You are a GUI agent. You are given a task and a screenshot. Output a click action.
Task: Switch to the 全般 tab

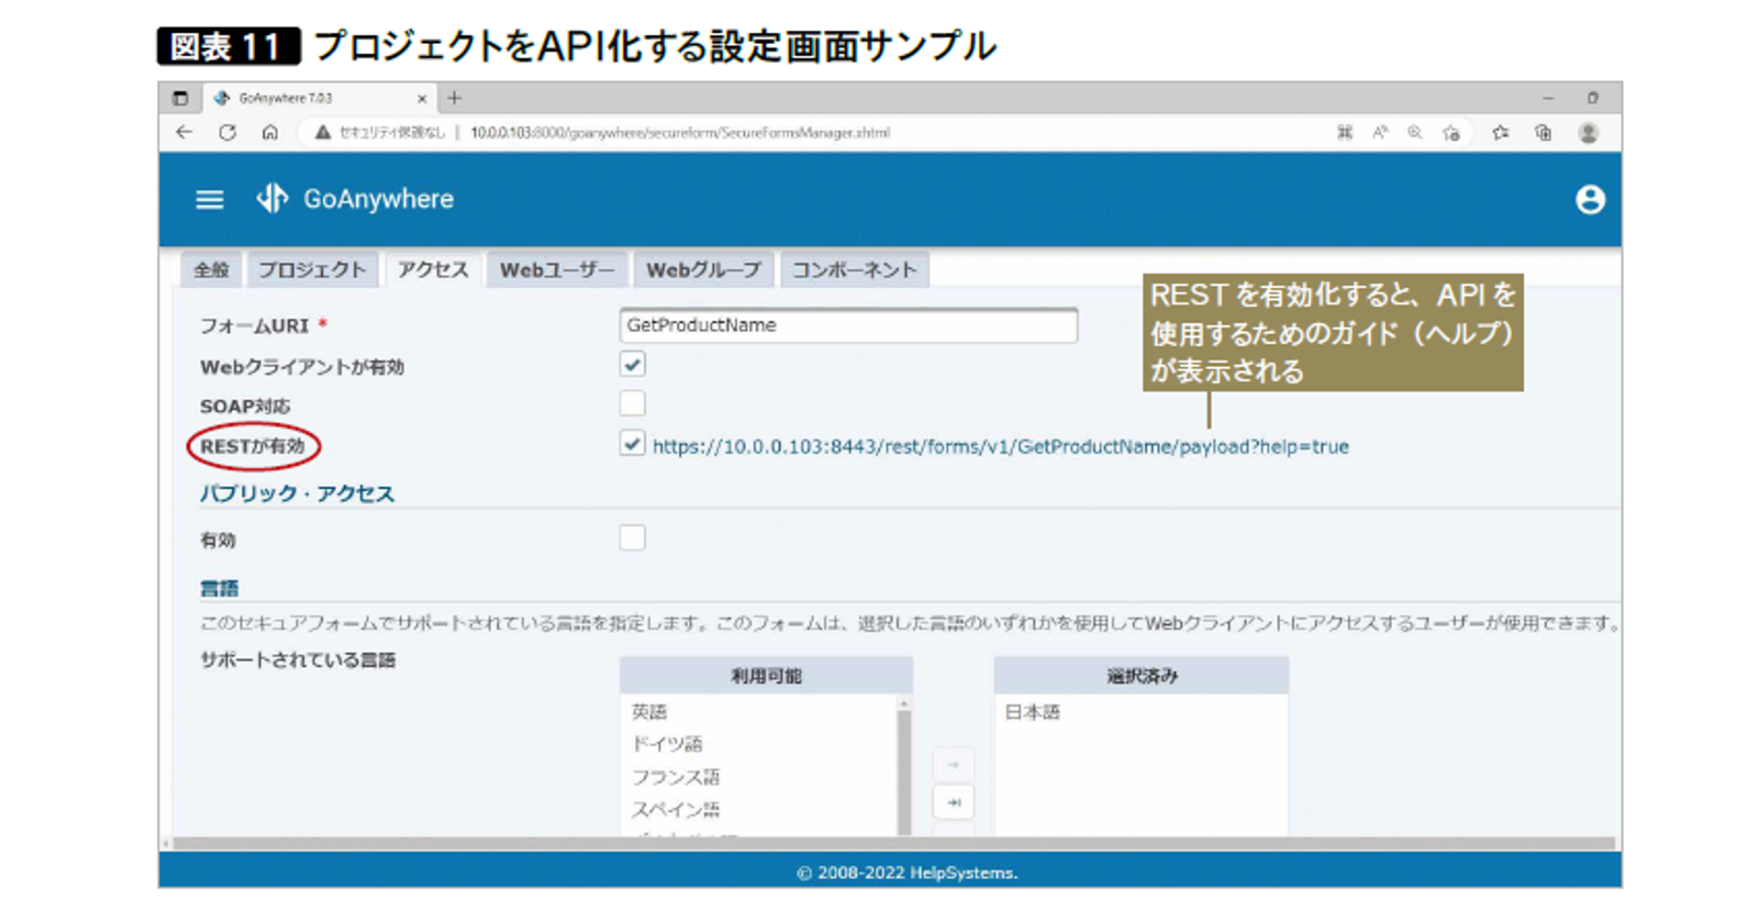tap(211, 270)
